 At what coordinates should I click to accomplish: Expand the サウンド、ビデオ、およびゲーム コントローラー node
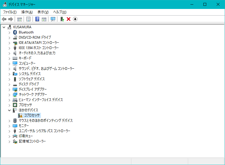tap(9, 69)
